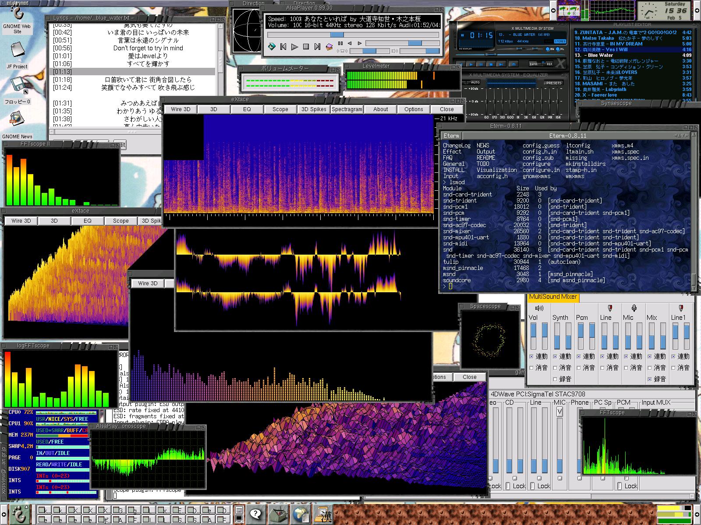The width and height of the screenshot is (701, 525).
Task: Toggle XMMS REP repeat button
Action: pos(548,64)
